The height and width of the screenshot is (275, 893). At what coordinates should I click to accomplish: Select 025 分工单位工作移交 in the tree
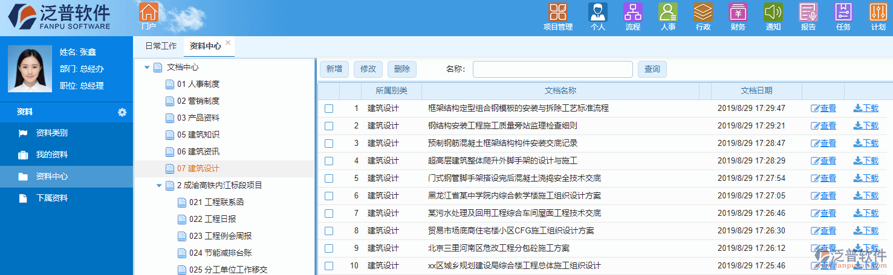tap(229, 270)
